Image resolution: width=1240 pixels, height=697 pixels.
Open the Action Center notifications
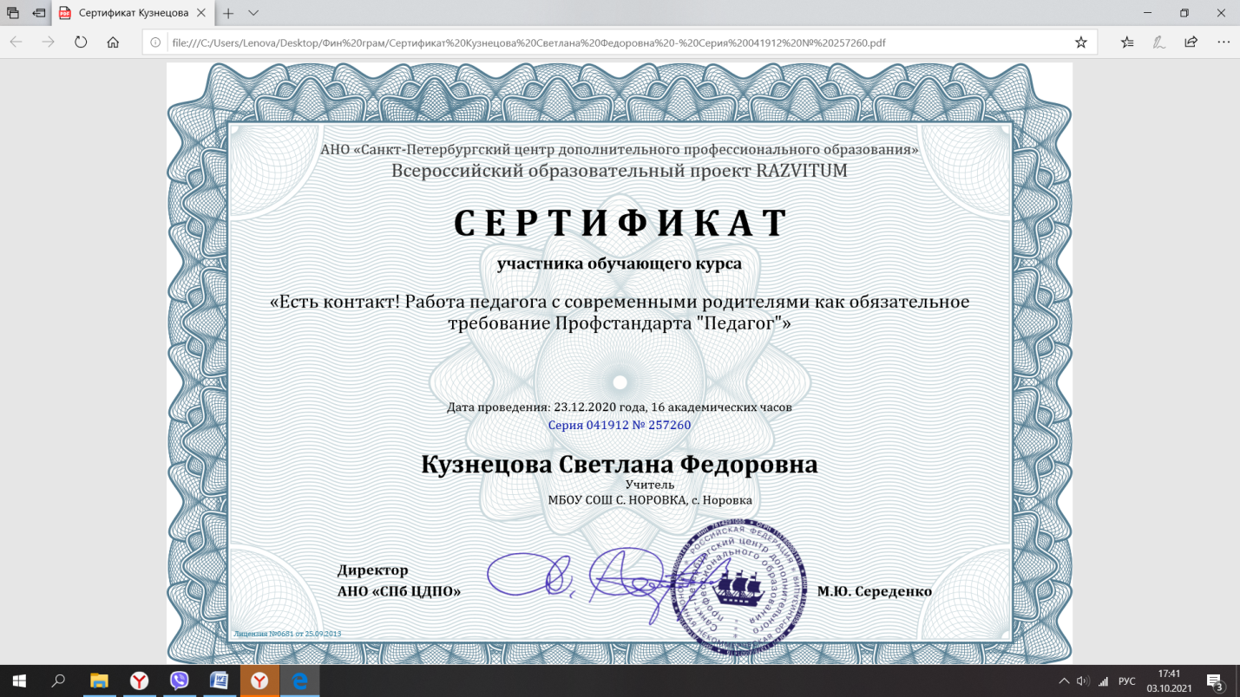coord(1214,681)
